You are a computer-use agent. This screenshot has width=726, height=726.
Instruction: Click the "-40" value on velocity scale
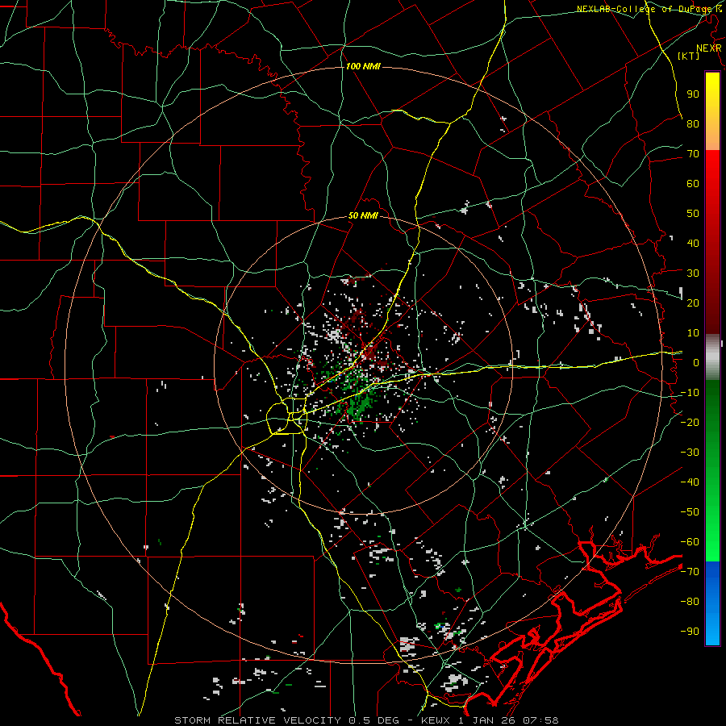point(690,482)
